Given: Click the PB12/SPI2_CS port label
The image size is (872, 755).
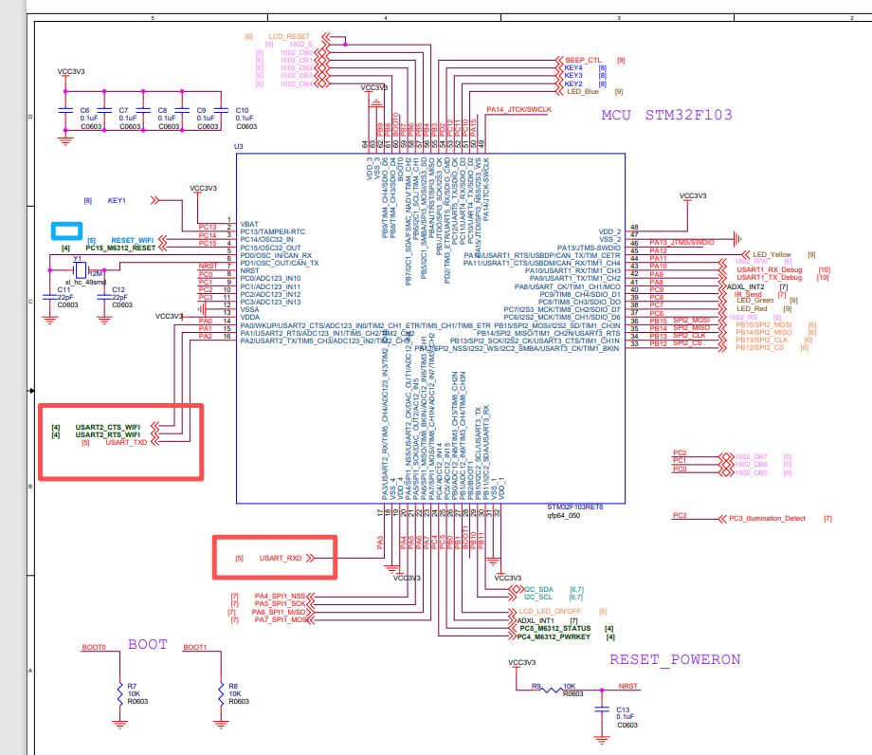Looking at the screenshot, I should (x=759, y=348).
